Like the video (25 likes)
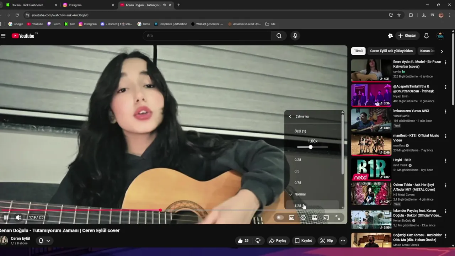Viewport: 455px width, 256px height. 243,241
